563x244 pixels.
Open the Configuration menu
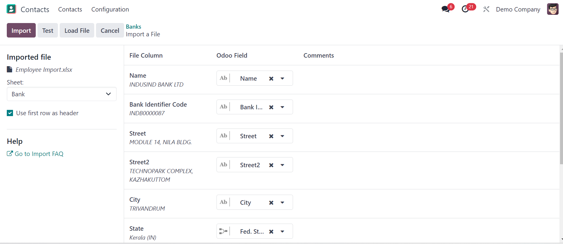point(110,9)
